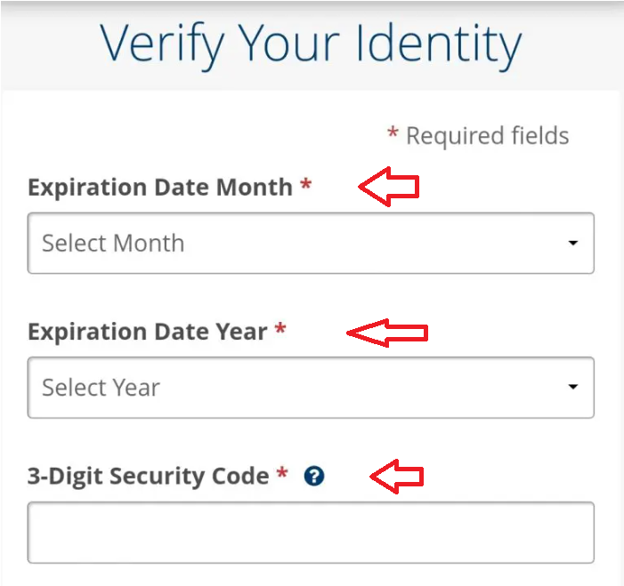Click the security code help question-mark icon
Screen dimensions: 624x586
click(x=313, y=477)
